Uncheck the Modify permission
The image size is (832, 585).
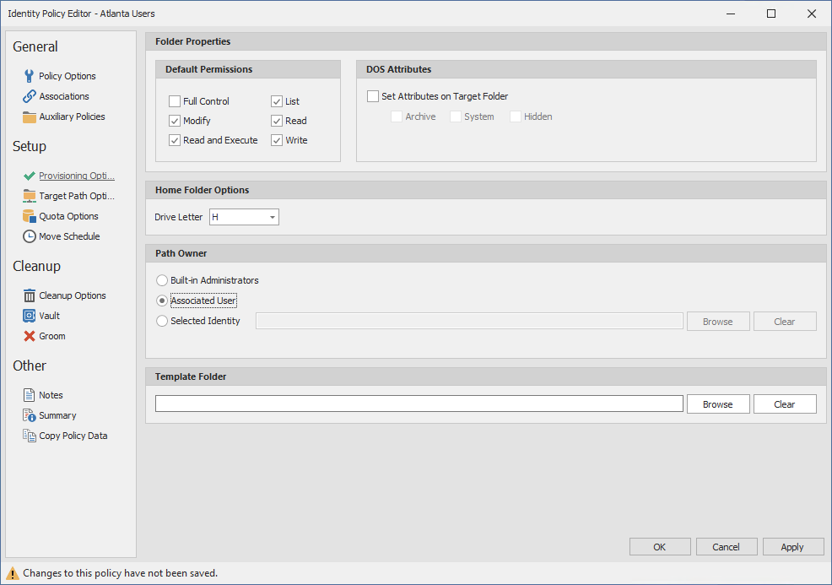[175, 121]
